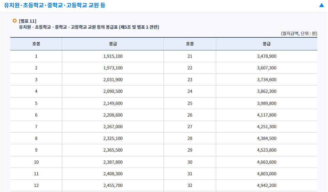This screenshot has height=192, width=328.
Task: Select salary cell 3,862,300
Action: (x=267, y=91)
